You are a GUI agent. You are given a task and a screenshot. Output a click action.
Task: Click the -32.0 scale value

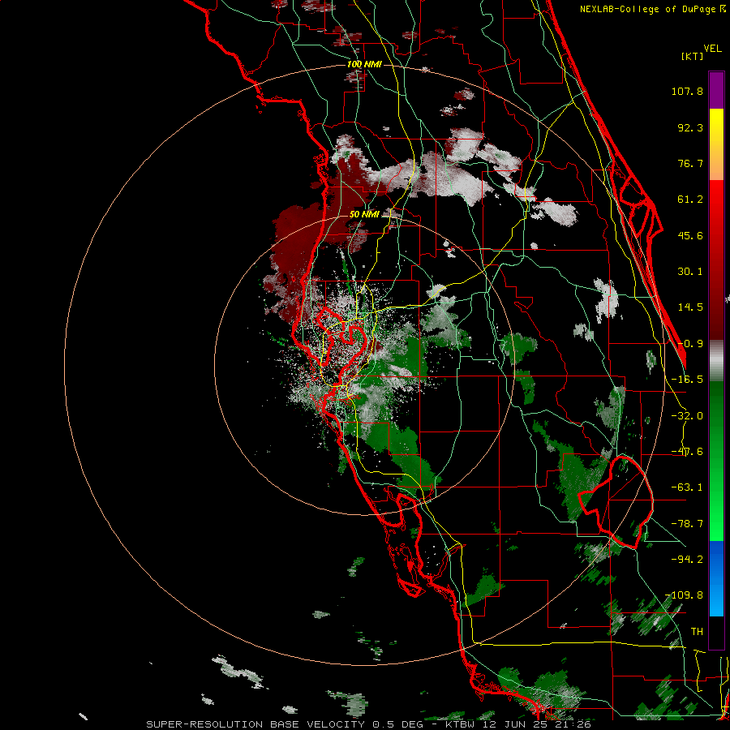pyautogui.click(x=687, y=416)
